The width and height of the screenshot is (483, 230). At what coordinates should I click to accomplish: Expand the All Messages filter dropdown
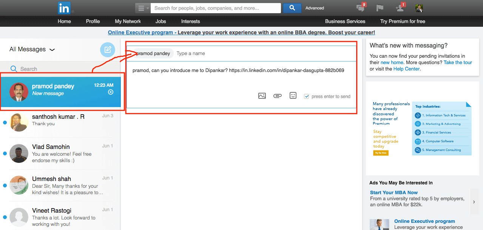click(32, 49)
